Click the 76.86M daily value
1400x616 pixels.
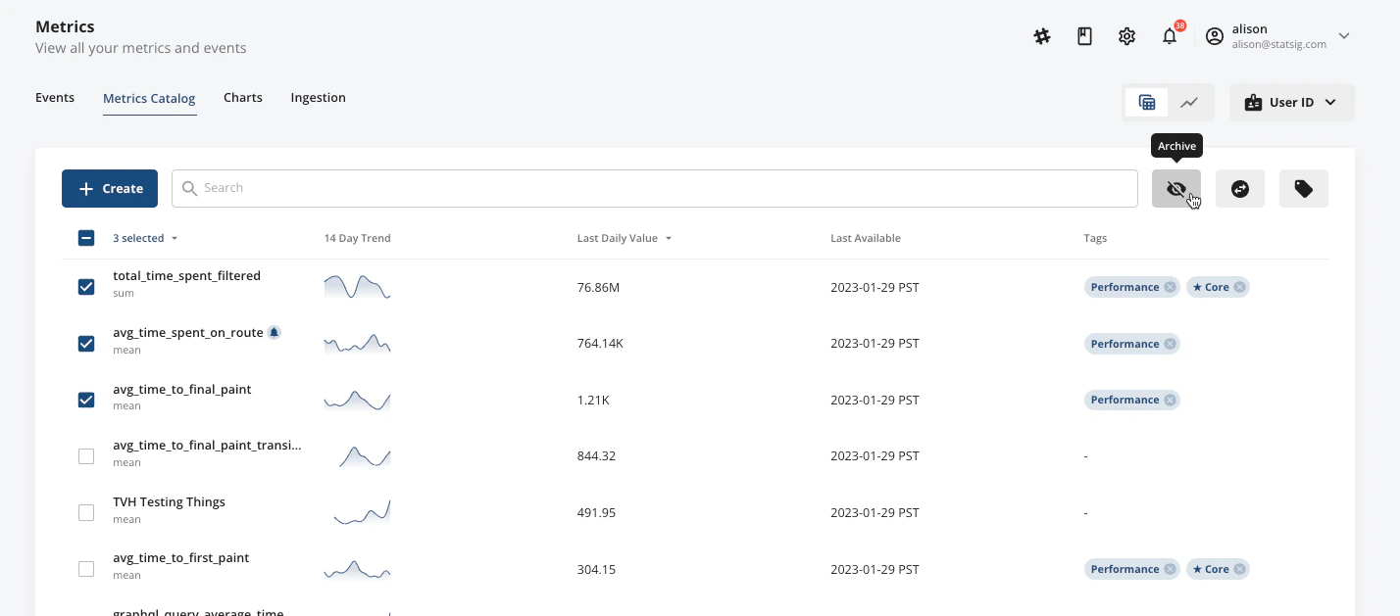pos(598,287)
